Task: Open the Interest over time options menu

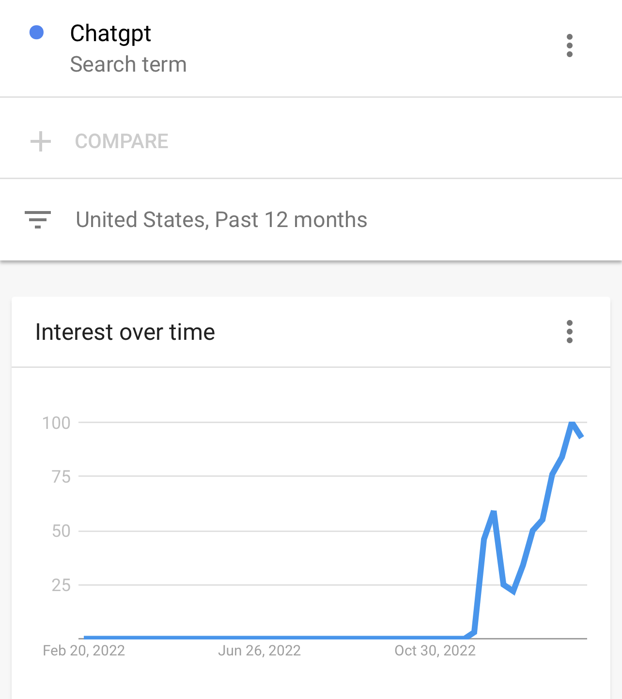Action: point(570,332)
